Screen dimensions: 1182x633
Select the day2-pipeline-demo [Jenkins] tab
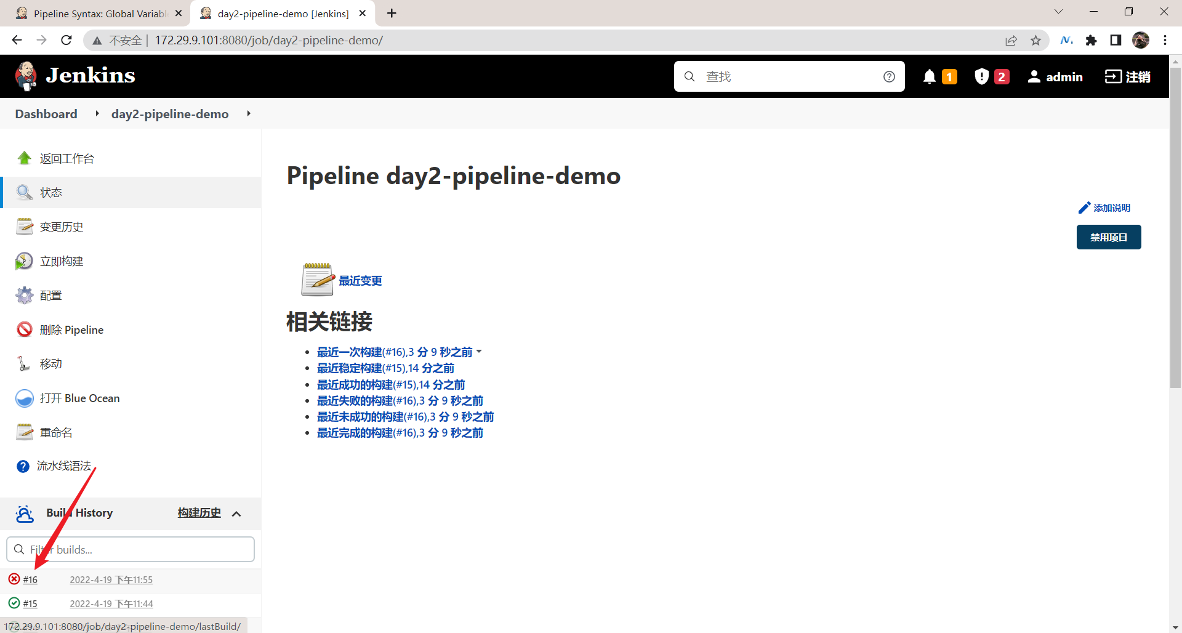pyautogui.click(x=282, y=14)
